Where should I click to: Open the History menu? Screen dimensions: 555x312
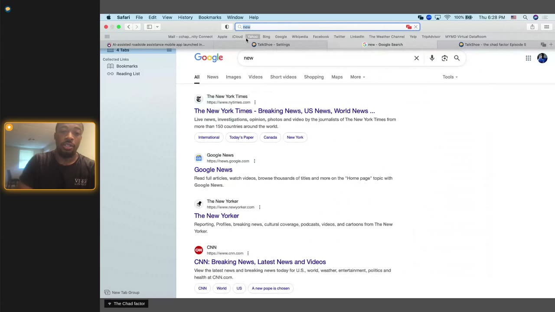pos(185,17)
